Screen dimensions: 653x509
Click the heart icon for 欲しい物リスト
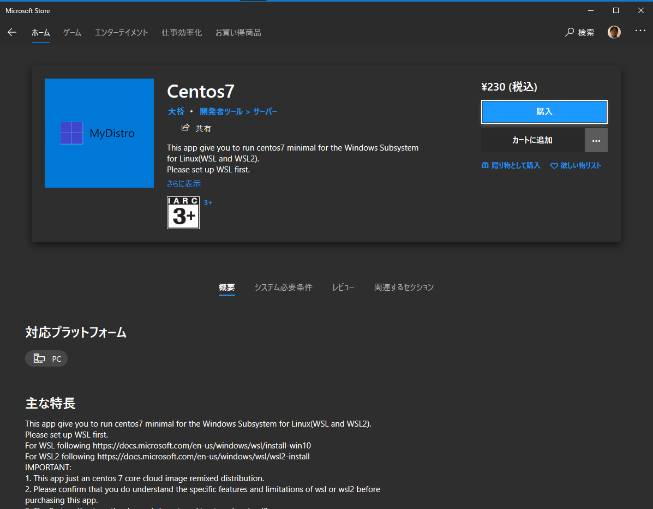point(554,166)
